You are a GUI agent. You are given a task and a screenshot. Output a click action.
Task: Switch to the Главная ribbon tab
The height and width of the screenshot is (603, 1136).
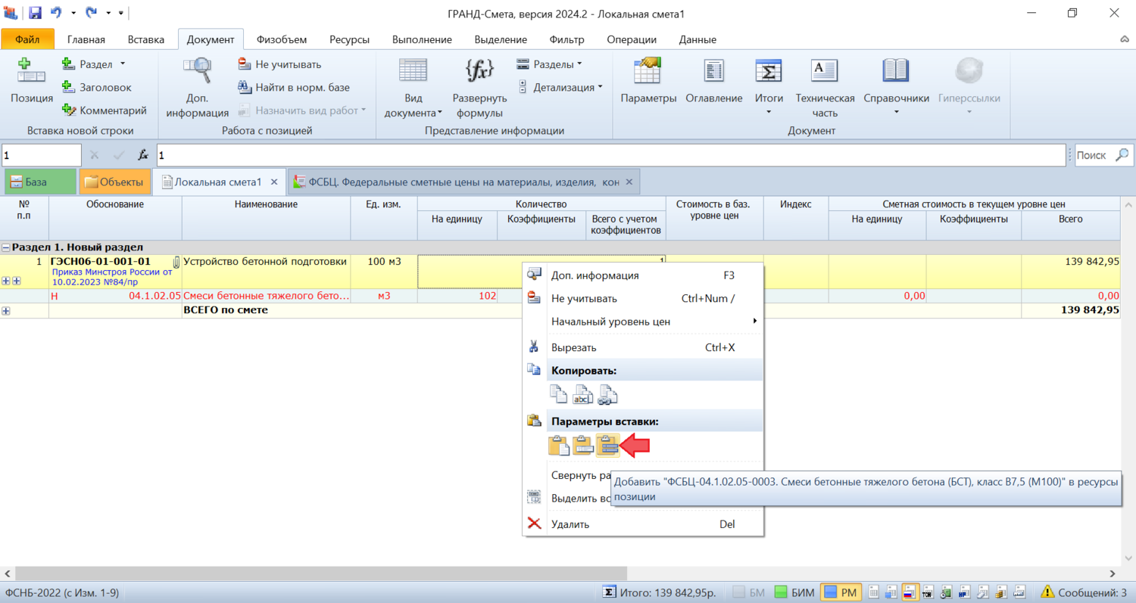(86, 39)
